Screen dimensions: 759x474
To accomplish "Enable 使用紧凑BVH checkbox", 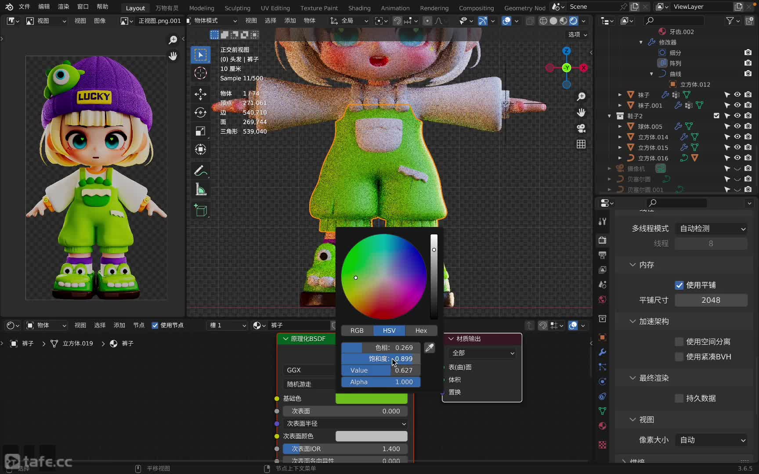I will pos(679,357).
